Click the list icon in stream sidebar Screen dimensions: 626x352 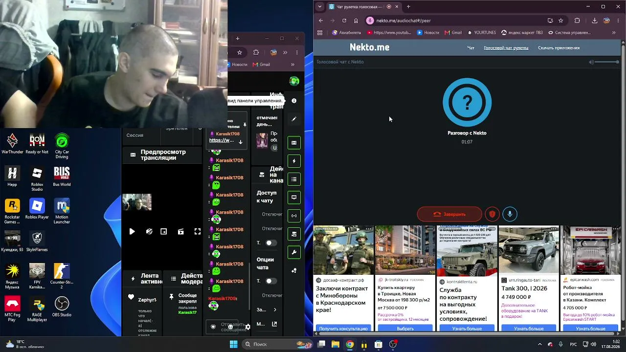tap(294, 179)
